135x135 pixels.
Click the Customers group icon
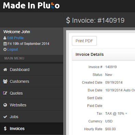point(5,81)
